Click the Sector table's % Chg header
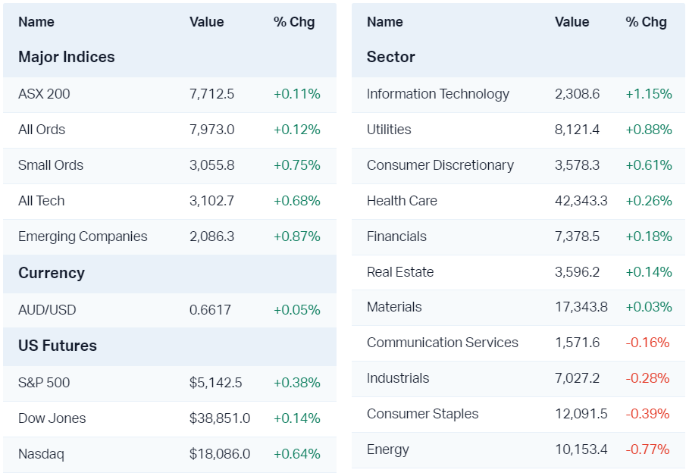This screenshot has height=476, width=689. (646, 22)
